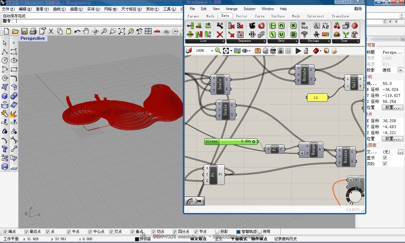The width and height of the screenshot is (405, 243).
Task: Click the Sort List A-Z component icon
Action: [208, 34]
